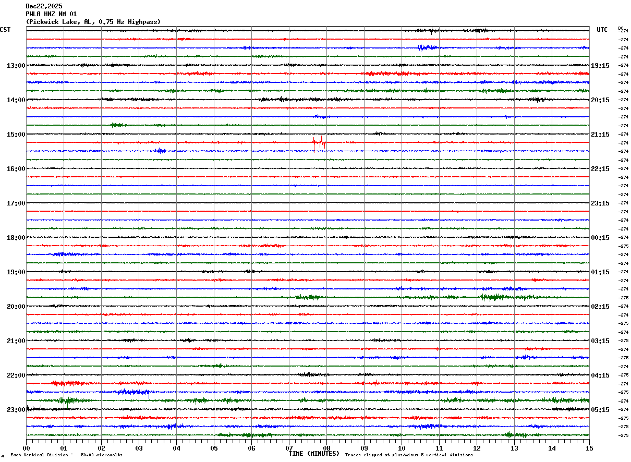The width and height of the screenshot is (631, 462).
Task: Click the 04 minute tick label
Action: [x=176, y=448]
